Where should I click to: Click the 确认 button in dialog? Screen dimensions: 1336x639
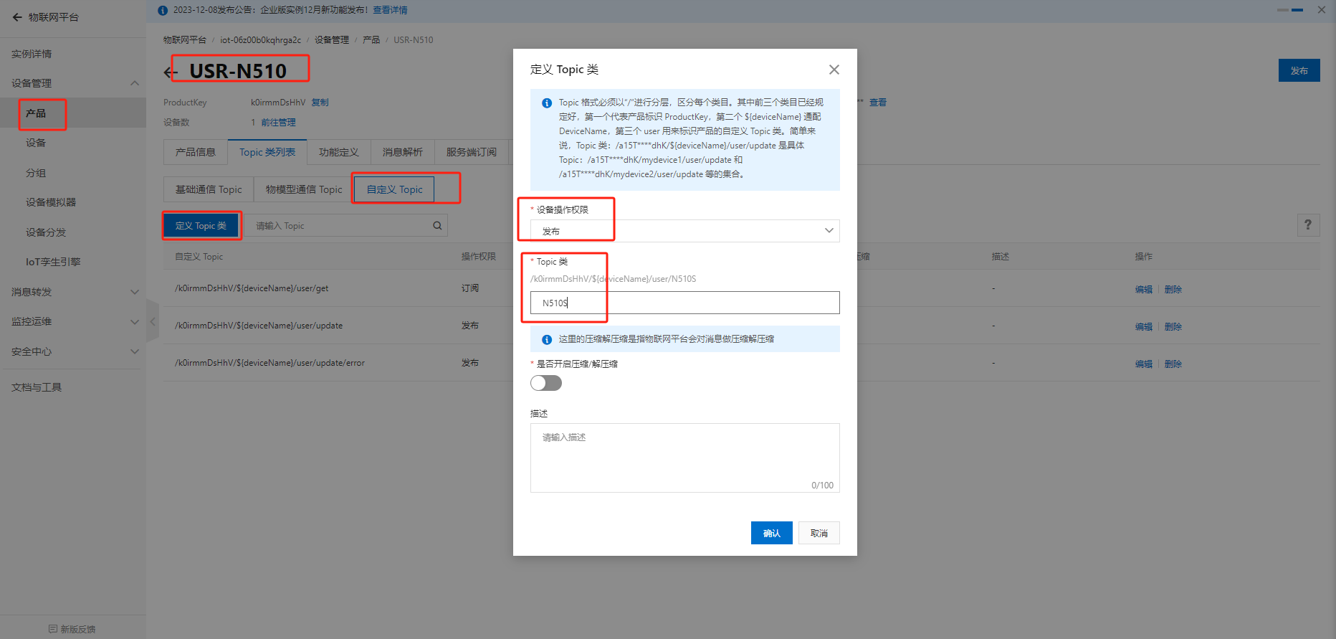[771, 533]
